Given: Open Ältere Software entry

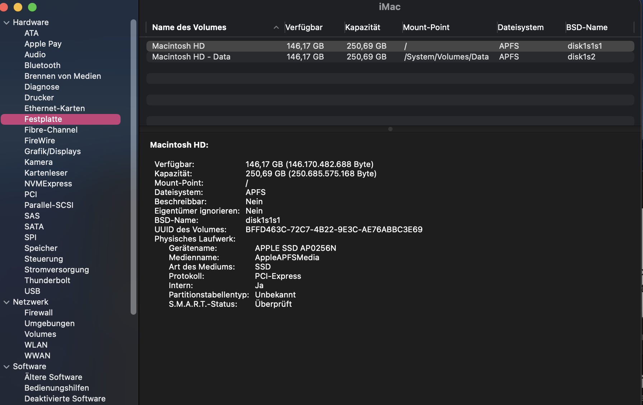Looking at the screenshot, I should [x=53, y=377].
